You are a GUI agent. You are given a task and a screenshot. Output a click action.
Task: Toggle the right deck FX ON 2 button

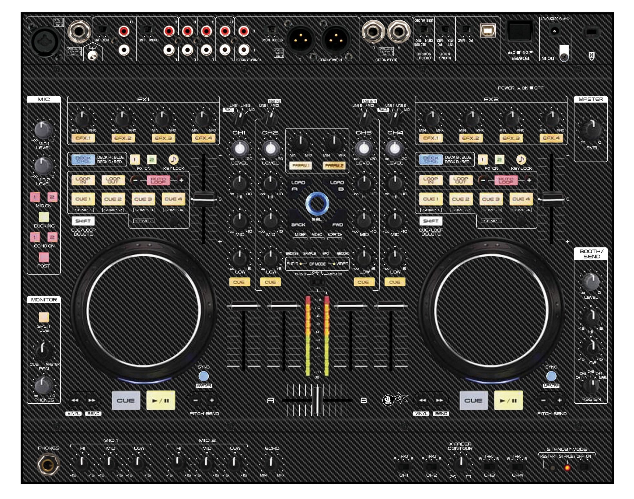click(x=499, y=159)
